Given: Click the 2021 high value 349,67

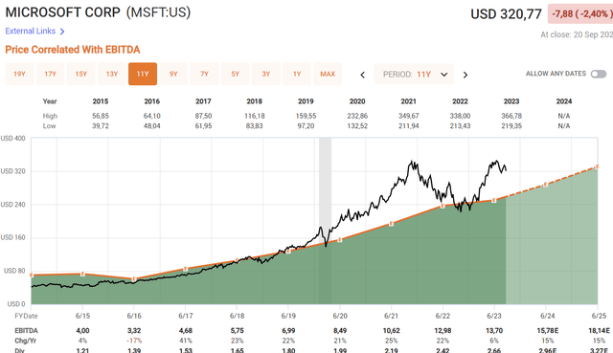Looking at the screenshot, I should click(409, 116).
